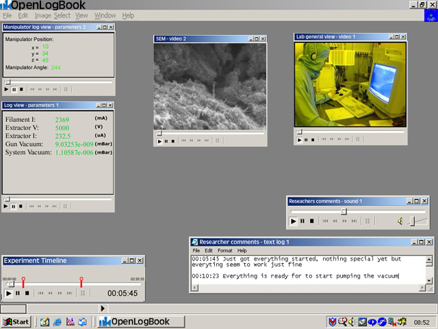Pause the Researchers comments sound player
The width and height of the screenshot is (438, 329).
coord(303,221)
